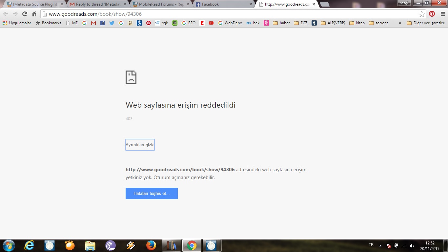Viewport: 448px width, 252px height.
Task: Expand the torrent bookmark folder
Action: [x=378, y=23]
